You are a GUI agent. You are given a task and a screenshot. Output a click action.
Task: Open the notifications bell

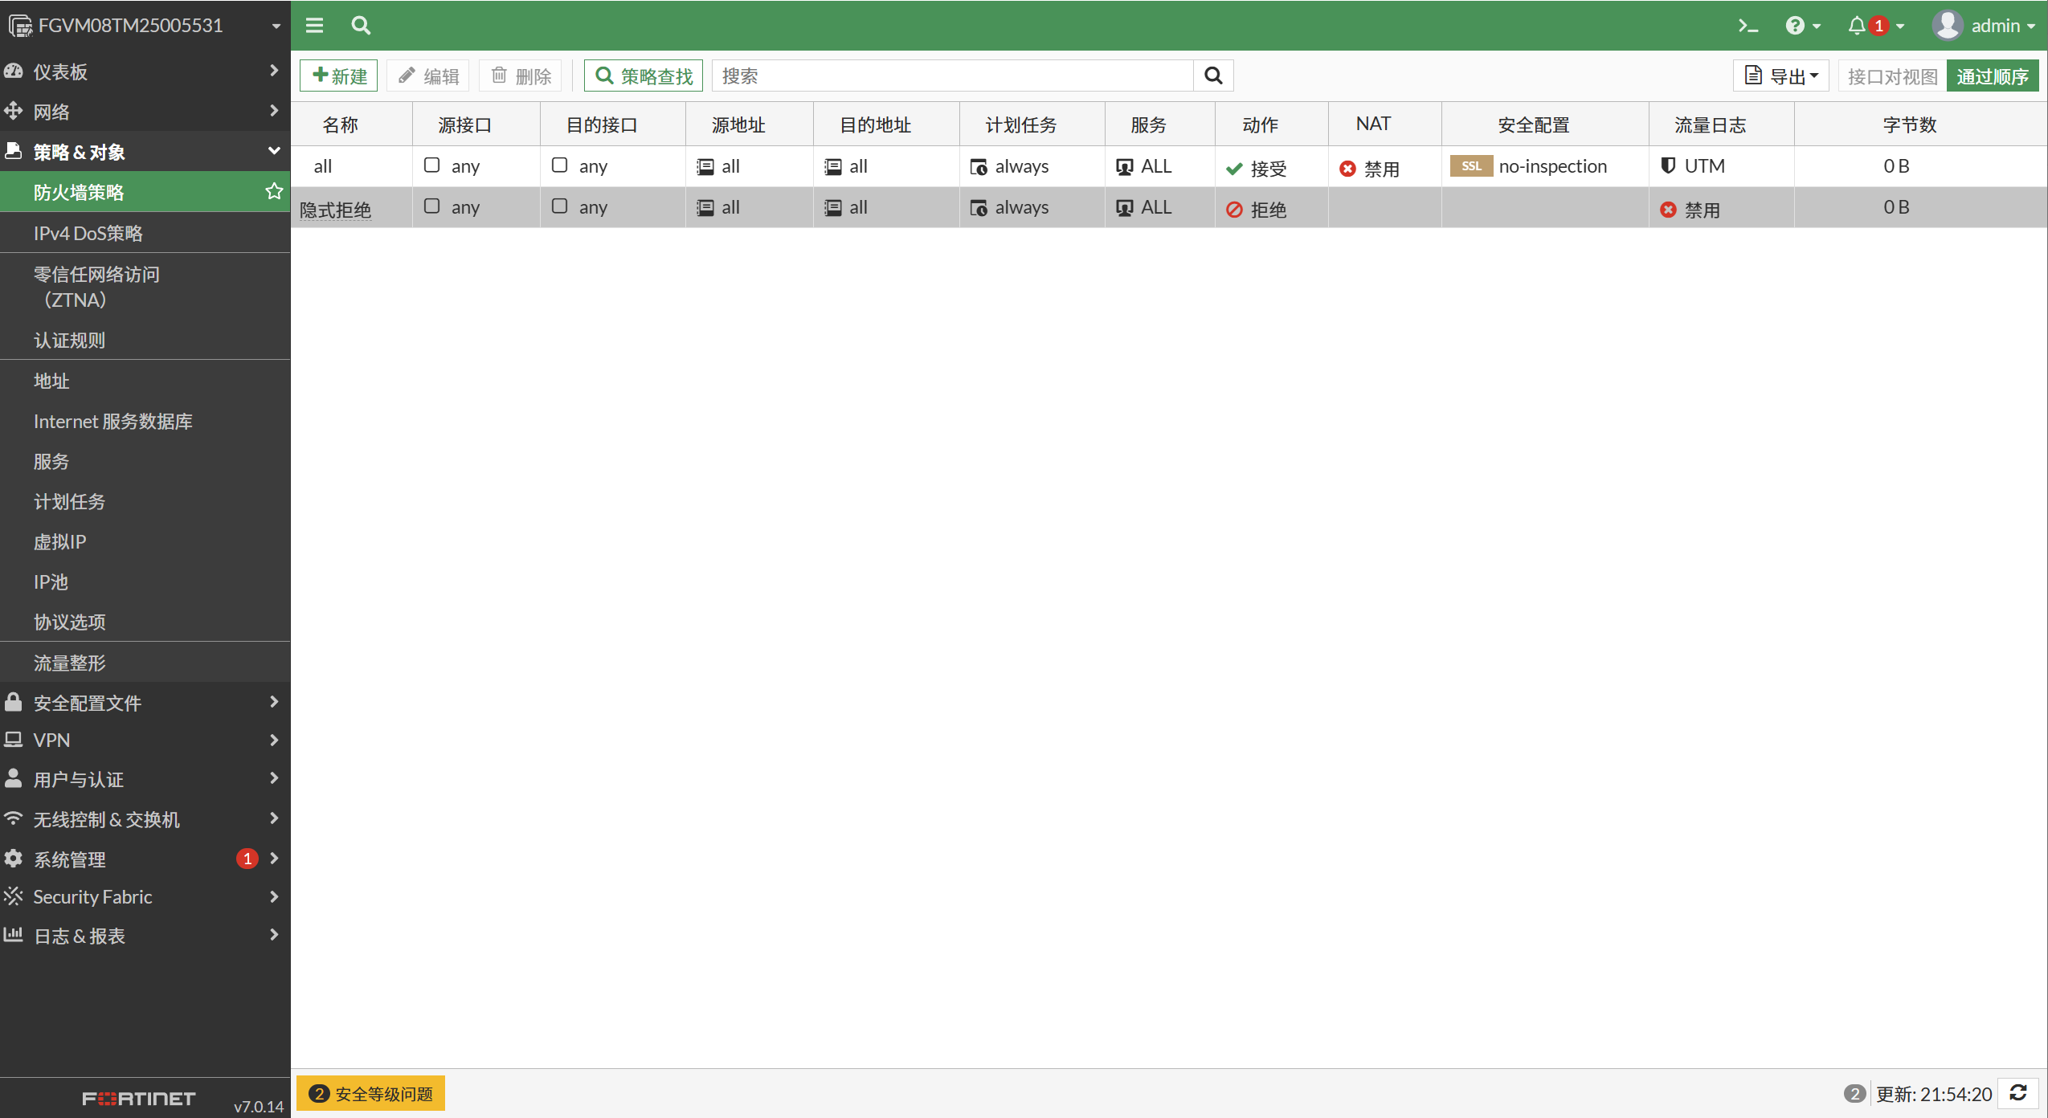click(1875, 26)
